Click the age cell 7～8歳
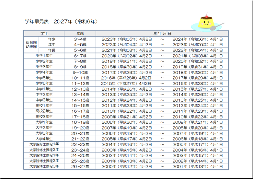Screen dimensions: 253x179 [x=80, y=61]
